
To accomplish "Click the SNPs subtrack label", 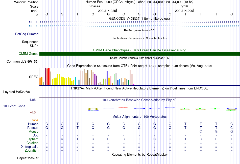I will tap(34, 46).
